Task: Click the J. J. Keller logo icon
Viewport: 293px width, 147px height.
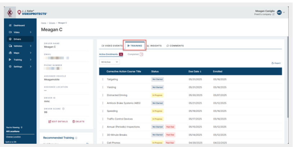Action: point(10,13)
